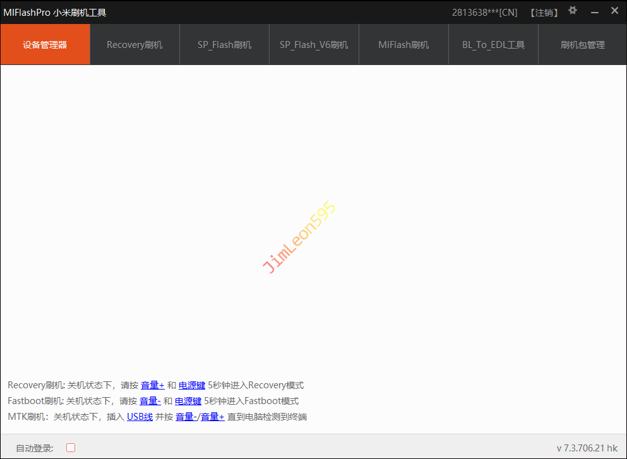Click the 【注销】 logout button
The width and height of the screenshot is (627, 459).
point(544,13)
